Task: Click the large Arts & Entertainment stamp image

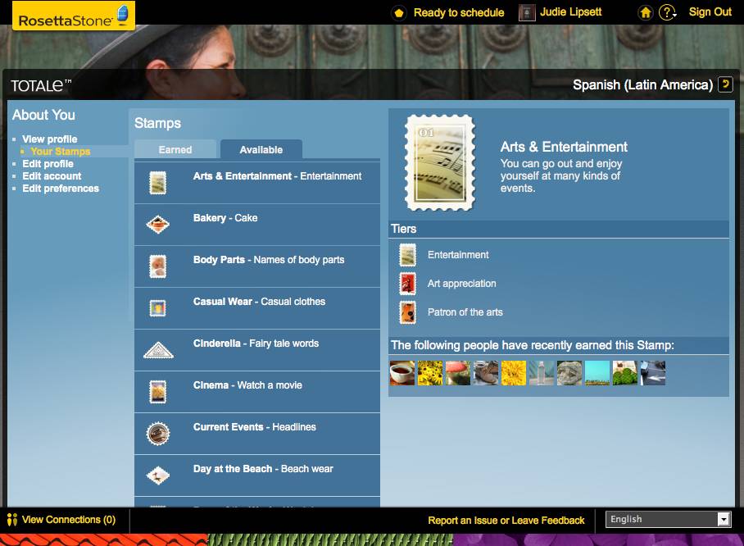Action: click(x=440, y=163)
